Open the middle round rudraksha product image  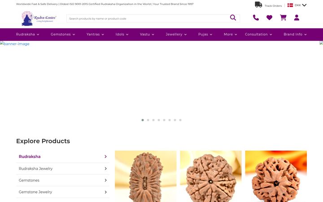tap(211, 176)
